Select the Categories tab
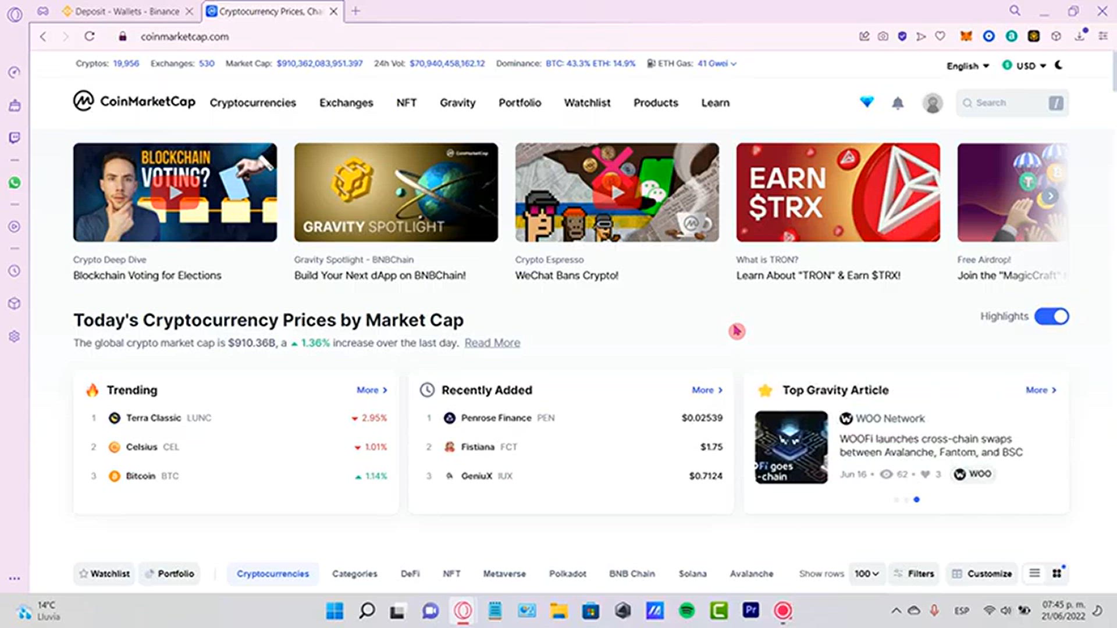The image size is (1117, 628). 354,573
